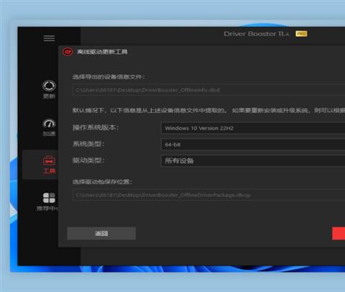Click the red button at bottom right
The height and width of the screenshot is (292, 345).
339,233
